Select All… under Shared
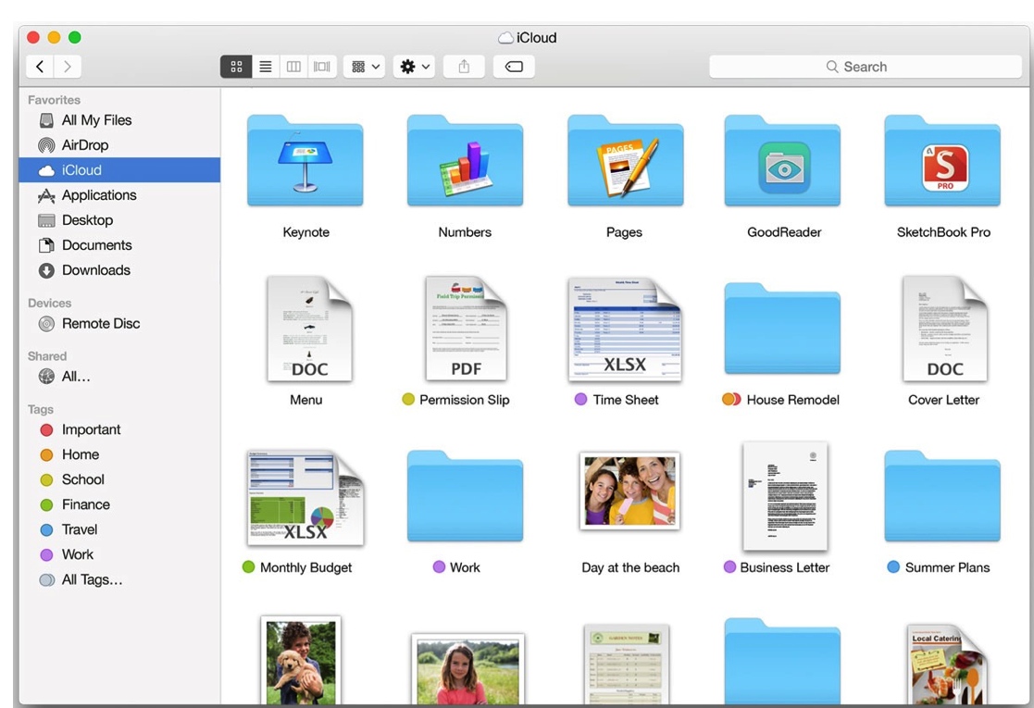This screenshot has width=1034, height=708. tap(119, 377)
